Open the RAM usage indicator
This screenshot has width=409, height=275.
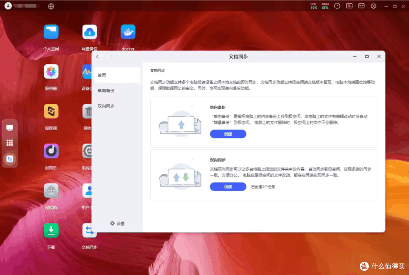325,6
